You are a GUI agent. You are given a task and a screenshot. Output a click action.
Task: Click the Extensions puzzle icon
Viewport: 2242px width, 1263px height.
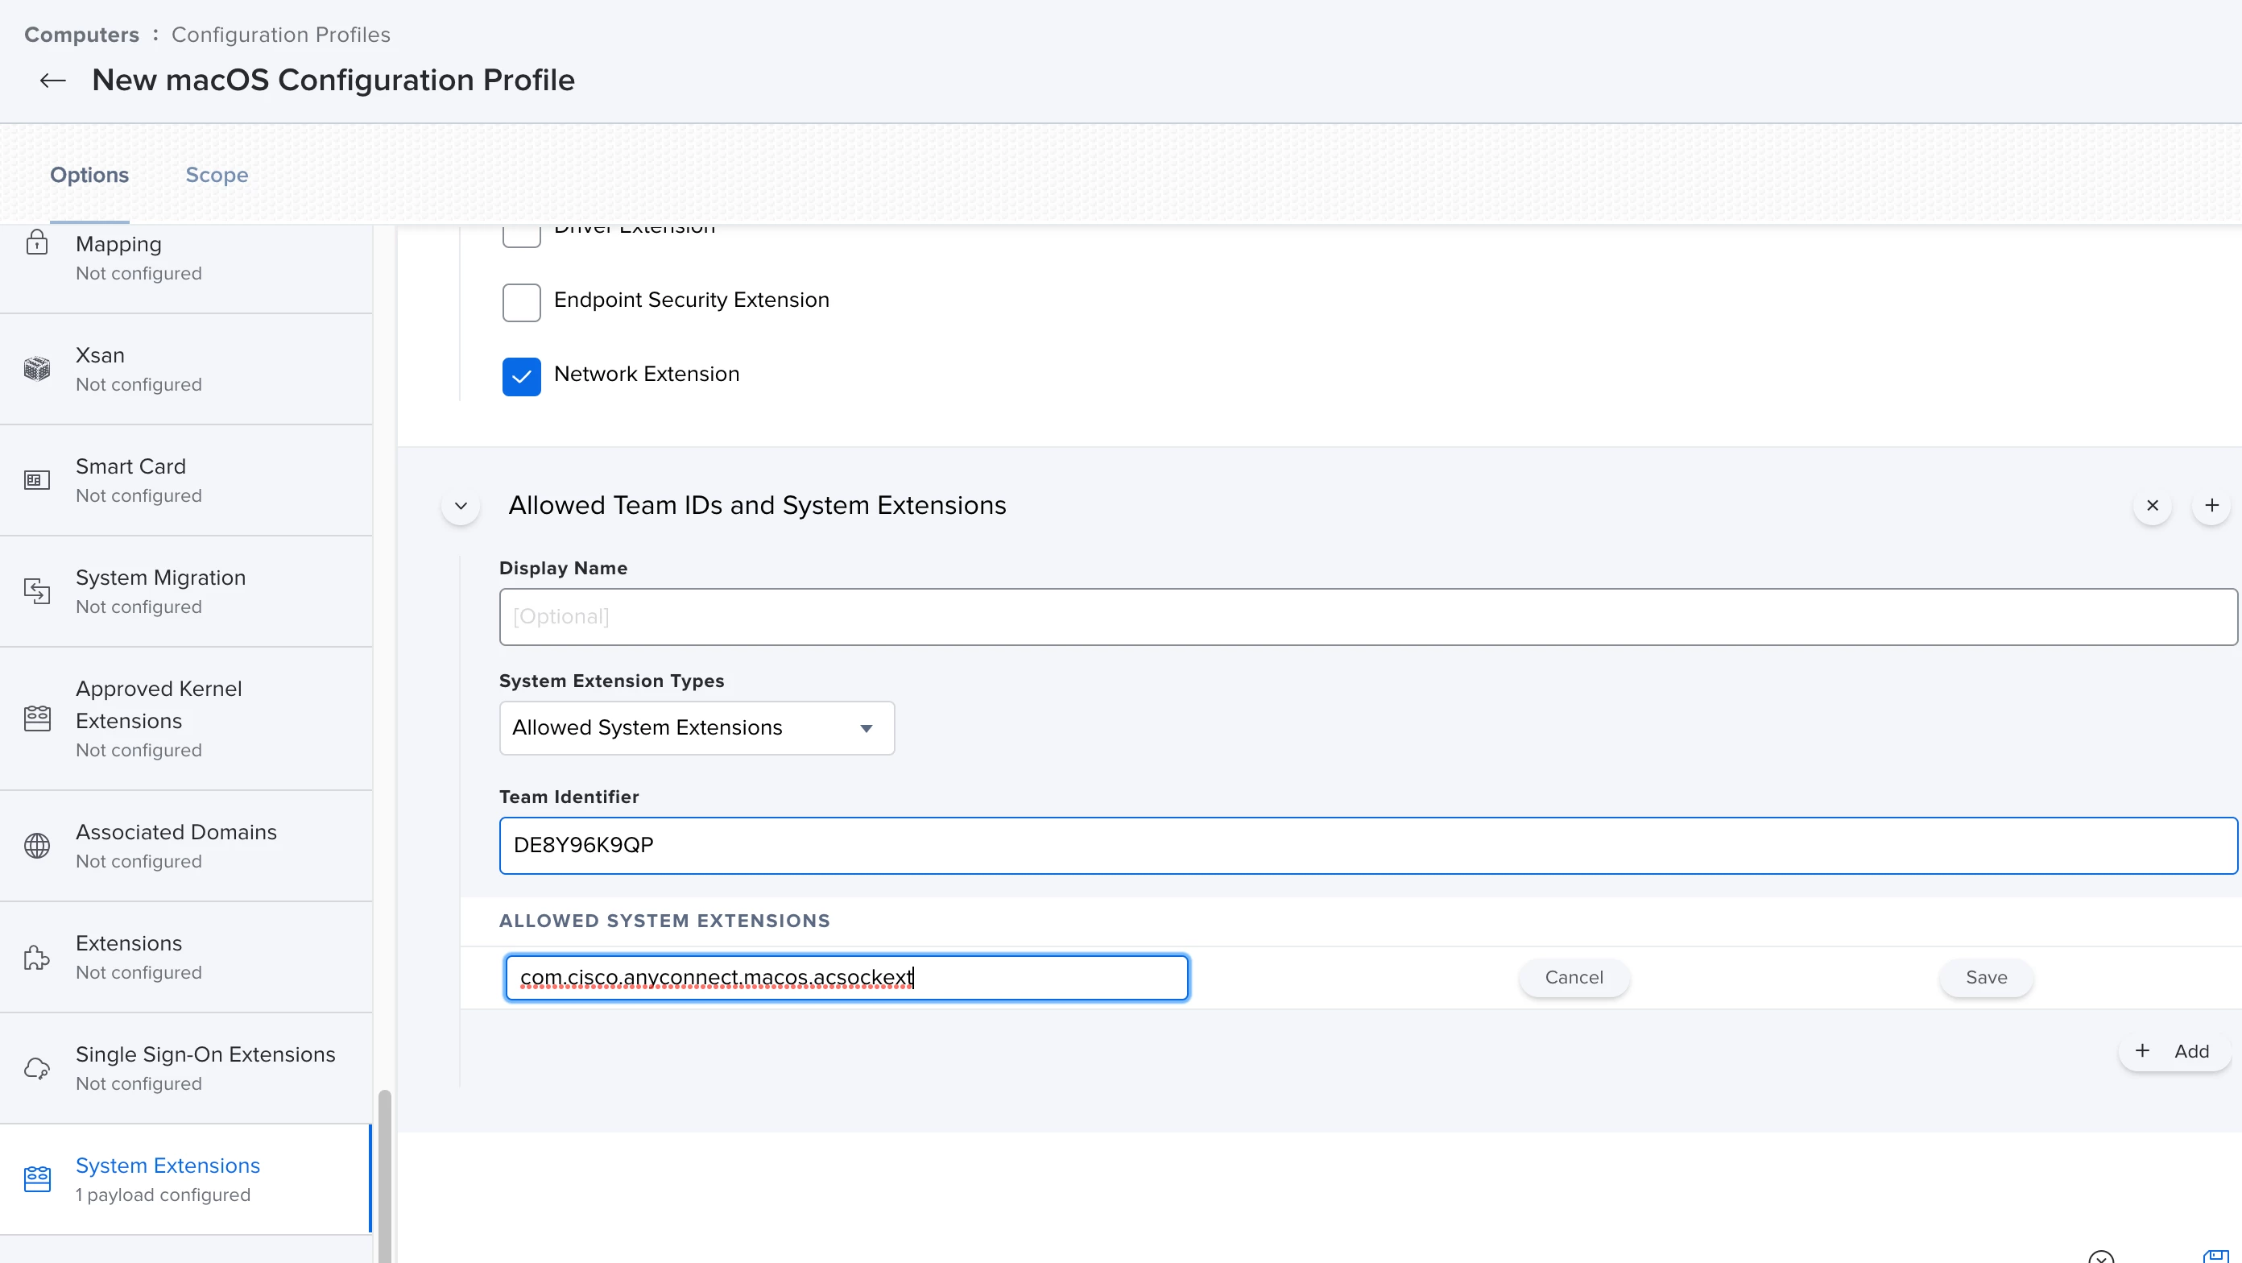click(36, 957)
